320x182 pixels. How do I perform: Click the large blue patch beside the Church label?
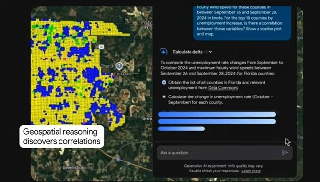pyautogui.click(x=91, y=74)
